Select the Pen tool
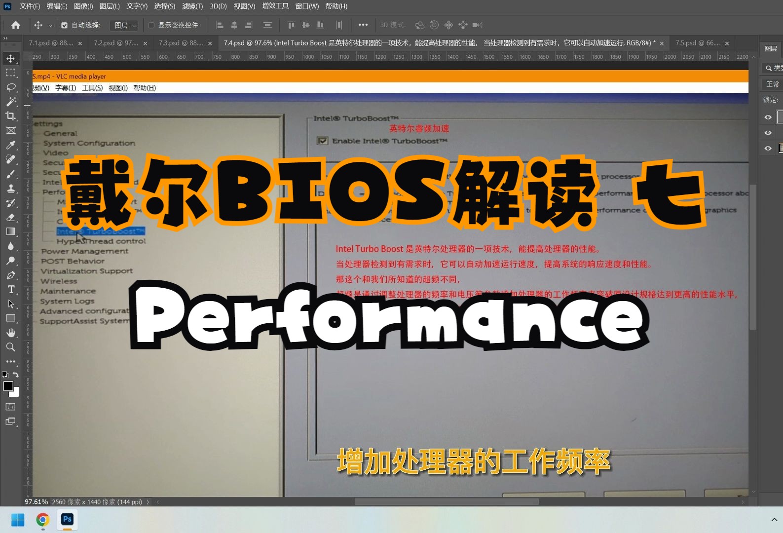 (10, 275)
